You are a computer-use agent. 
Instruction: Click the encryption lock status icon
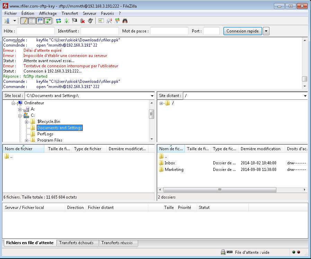[x=223, y=252]
